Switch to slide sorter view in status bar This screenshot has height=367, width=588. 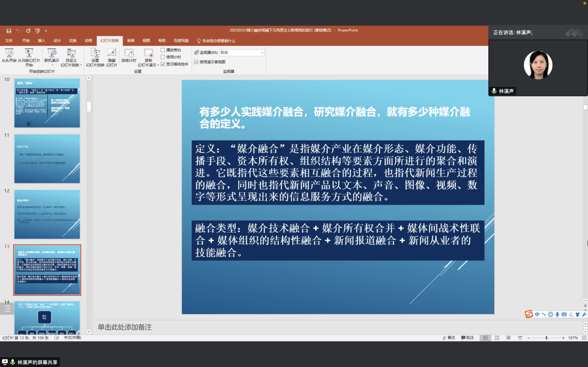tap(497, 338)
